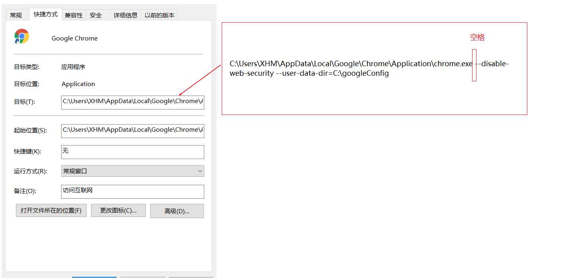
Task: Click the 打开文件所在的位置(F) button
Action: click(x=51, y=211)
